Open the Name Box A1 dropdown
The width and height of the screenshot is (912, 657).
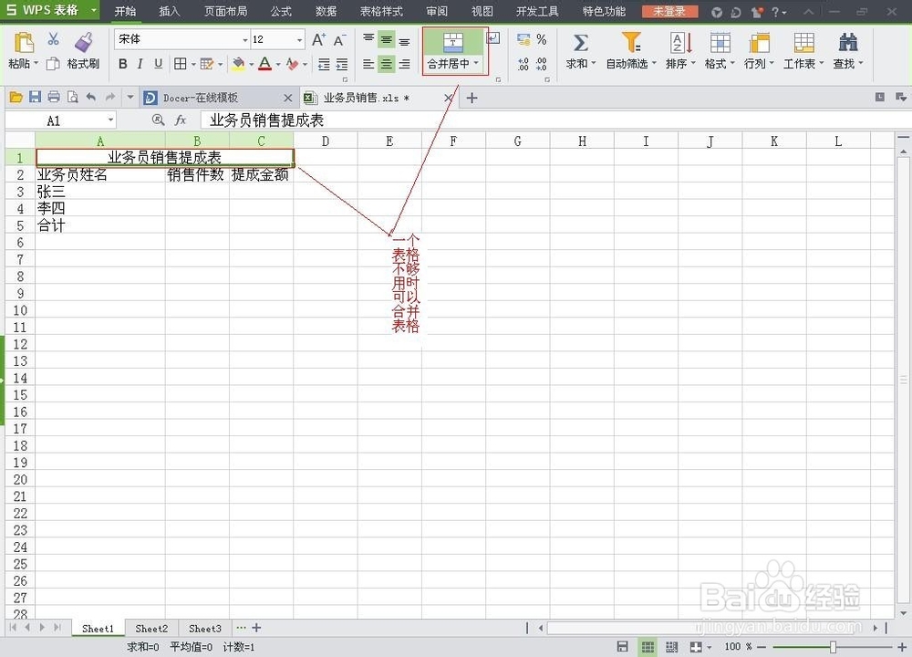(x=110, y=120)
